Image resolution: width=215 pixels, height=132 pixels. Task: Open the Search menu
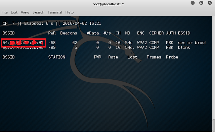[38, 12]
